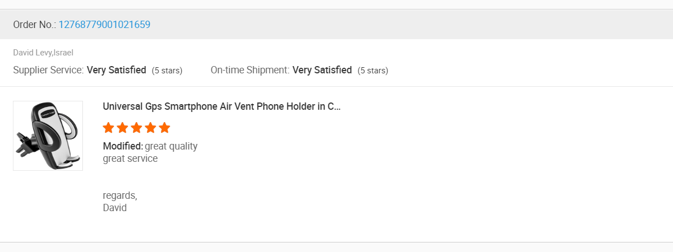Viewport: 673px width, 252px height.
Task: Click the On-time Shipment label
Action: click(x=250, y=70)
